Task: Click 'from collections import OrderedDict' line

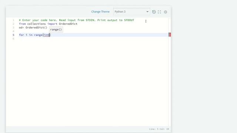Action: 48,24
